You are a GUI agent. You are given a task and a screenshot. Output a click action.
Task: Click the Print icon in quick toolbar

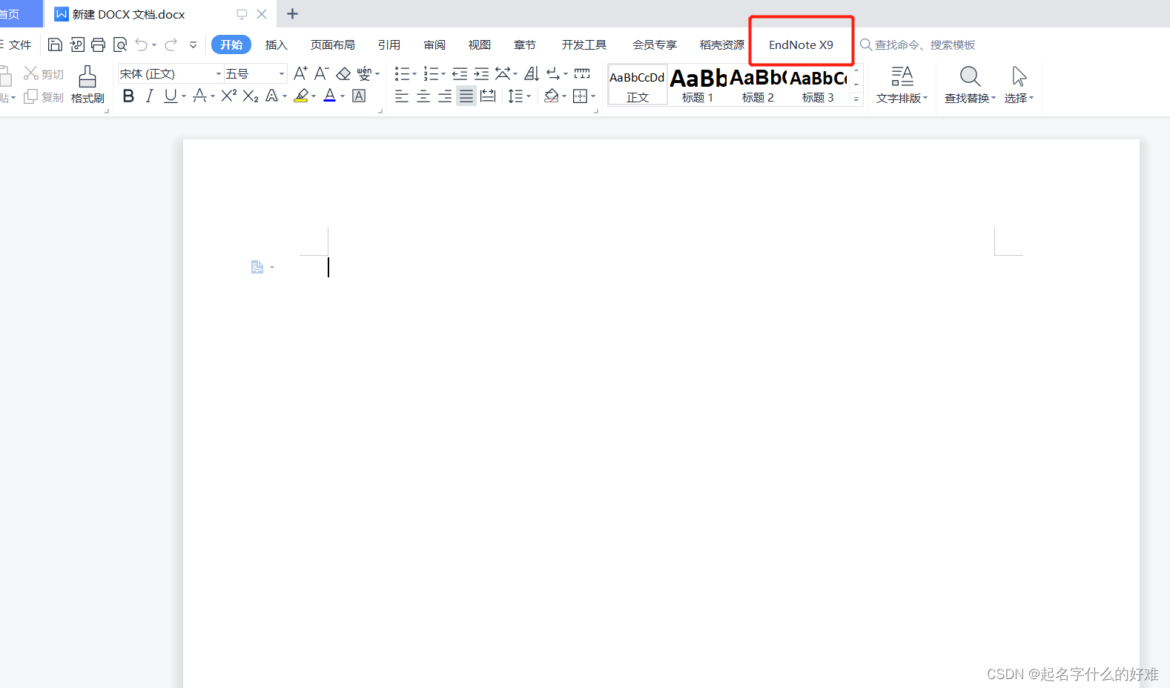(x=98, y=44)
